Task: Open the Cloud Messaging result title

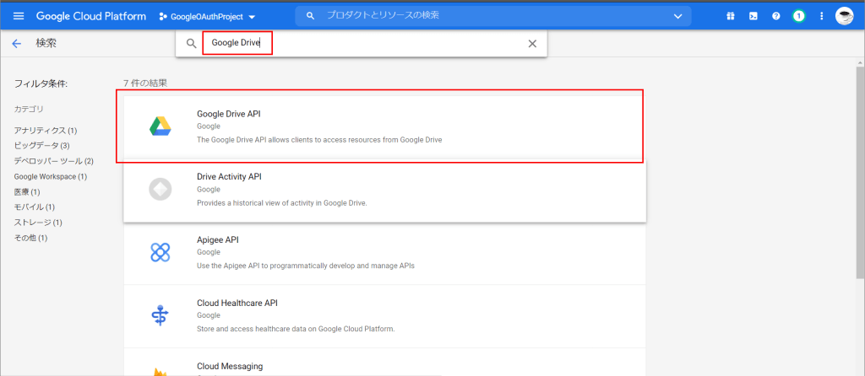Action: coord(230,366)
